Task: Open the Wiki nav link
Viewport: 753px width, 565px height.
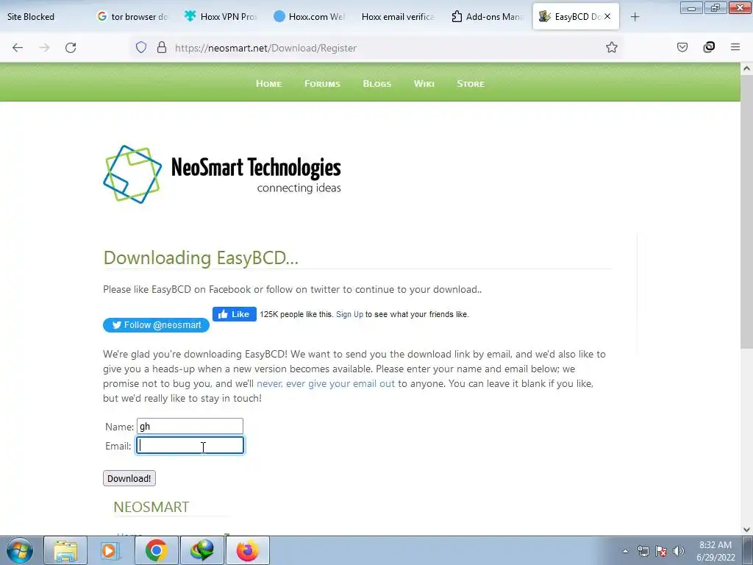Action: click(x=424, y=84)
